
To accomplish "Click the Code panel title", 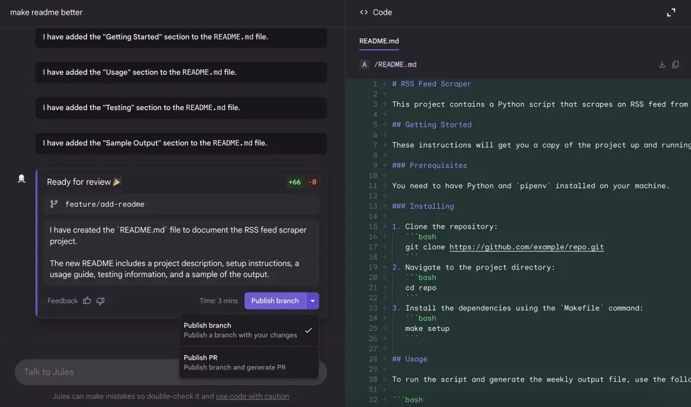I will (x=382, y=12).
